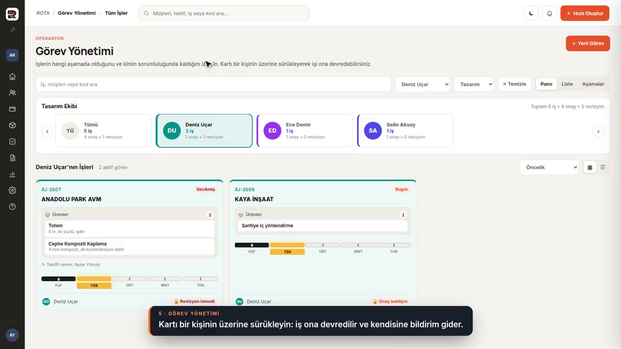Open notifications bell icon
Viewport: 621px width, 349px height.
pyautogui.click(x=549, y=14)
